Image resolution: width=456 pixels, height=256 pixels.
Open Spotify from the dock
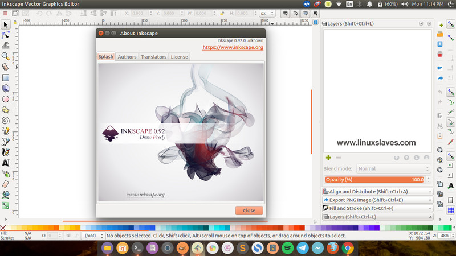tap(288, 248)
